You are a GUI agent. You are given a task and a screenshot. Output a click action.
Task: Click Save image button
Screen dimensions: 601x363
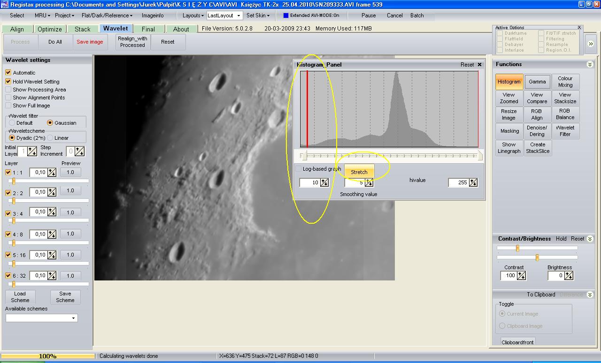[90, 42]
